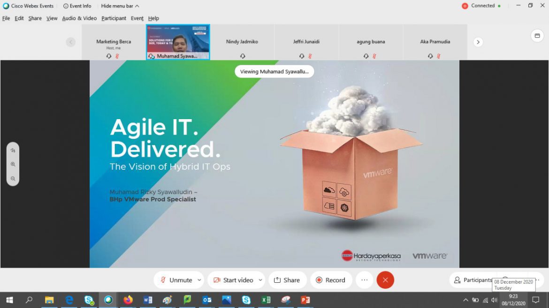Open the Edit menu
The width and height of the screenshot is (549, 308).
pos(19,18)
